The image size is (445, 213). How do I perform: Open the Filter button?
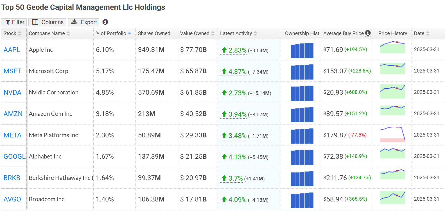(14, 22)
